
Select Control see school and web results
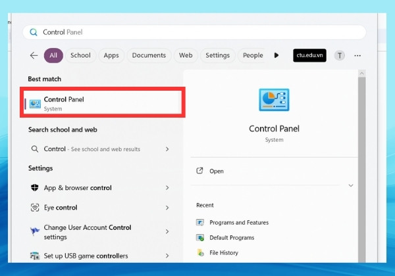[100, 149]
